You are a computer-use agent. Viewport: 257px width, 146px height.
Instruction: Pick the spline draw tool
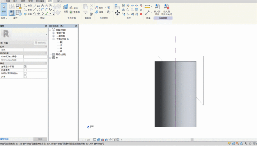pos(35,14)
